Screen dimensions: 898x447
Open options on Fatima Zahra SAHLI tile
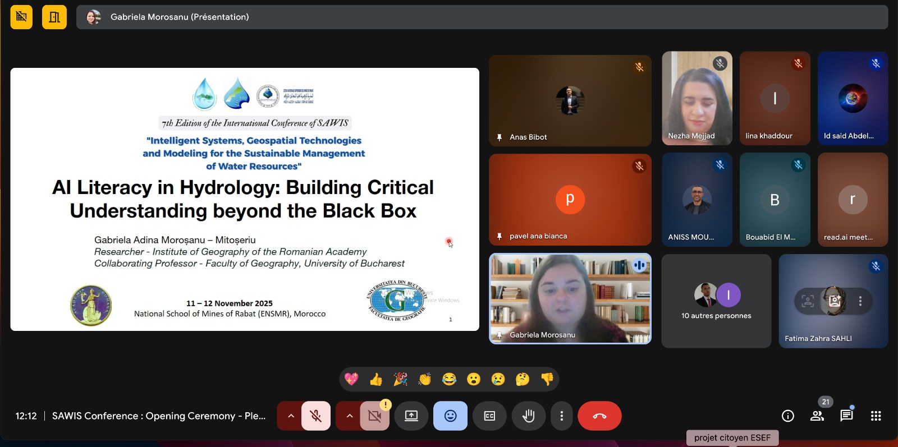click(860, 301)
